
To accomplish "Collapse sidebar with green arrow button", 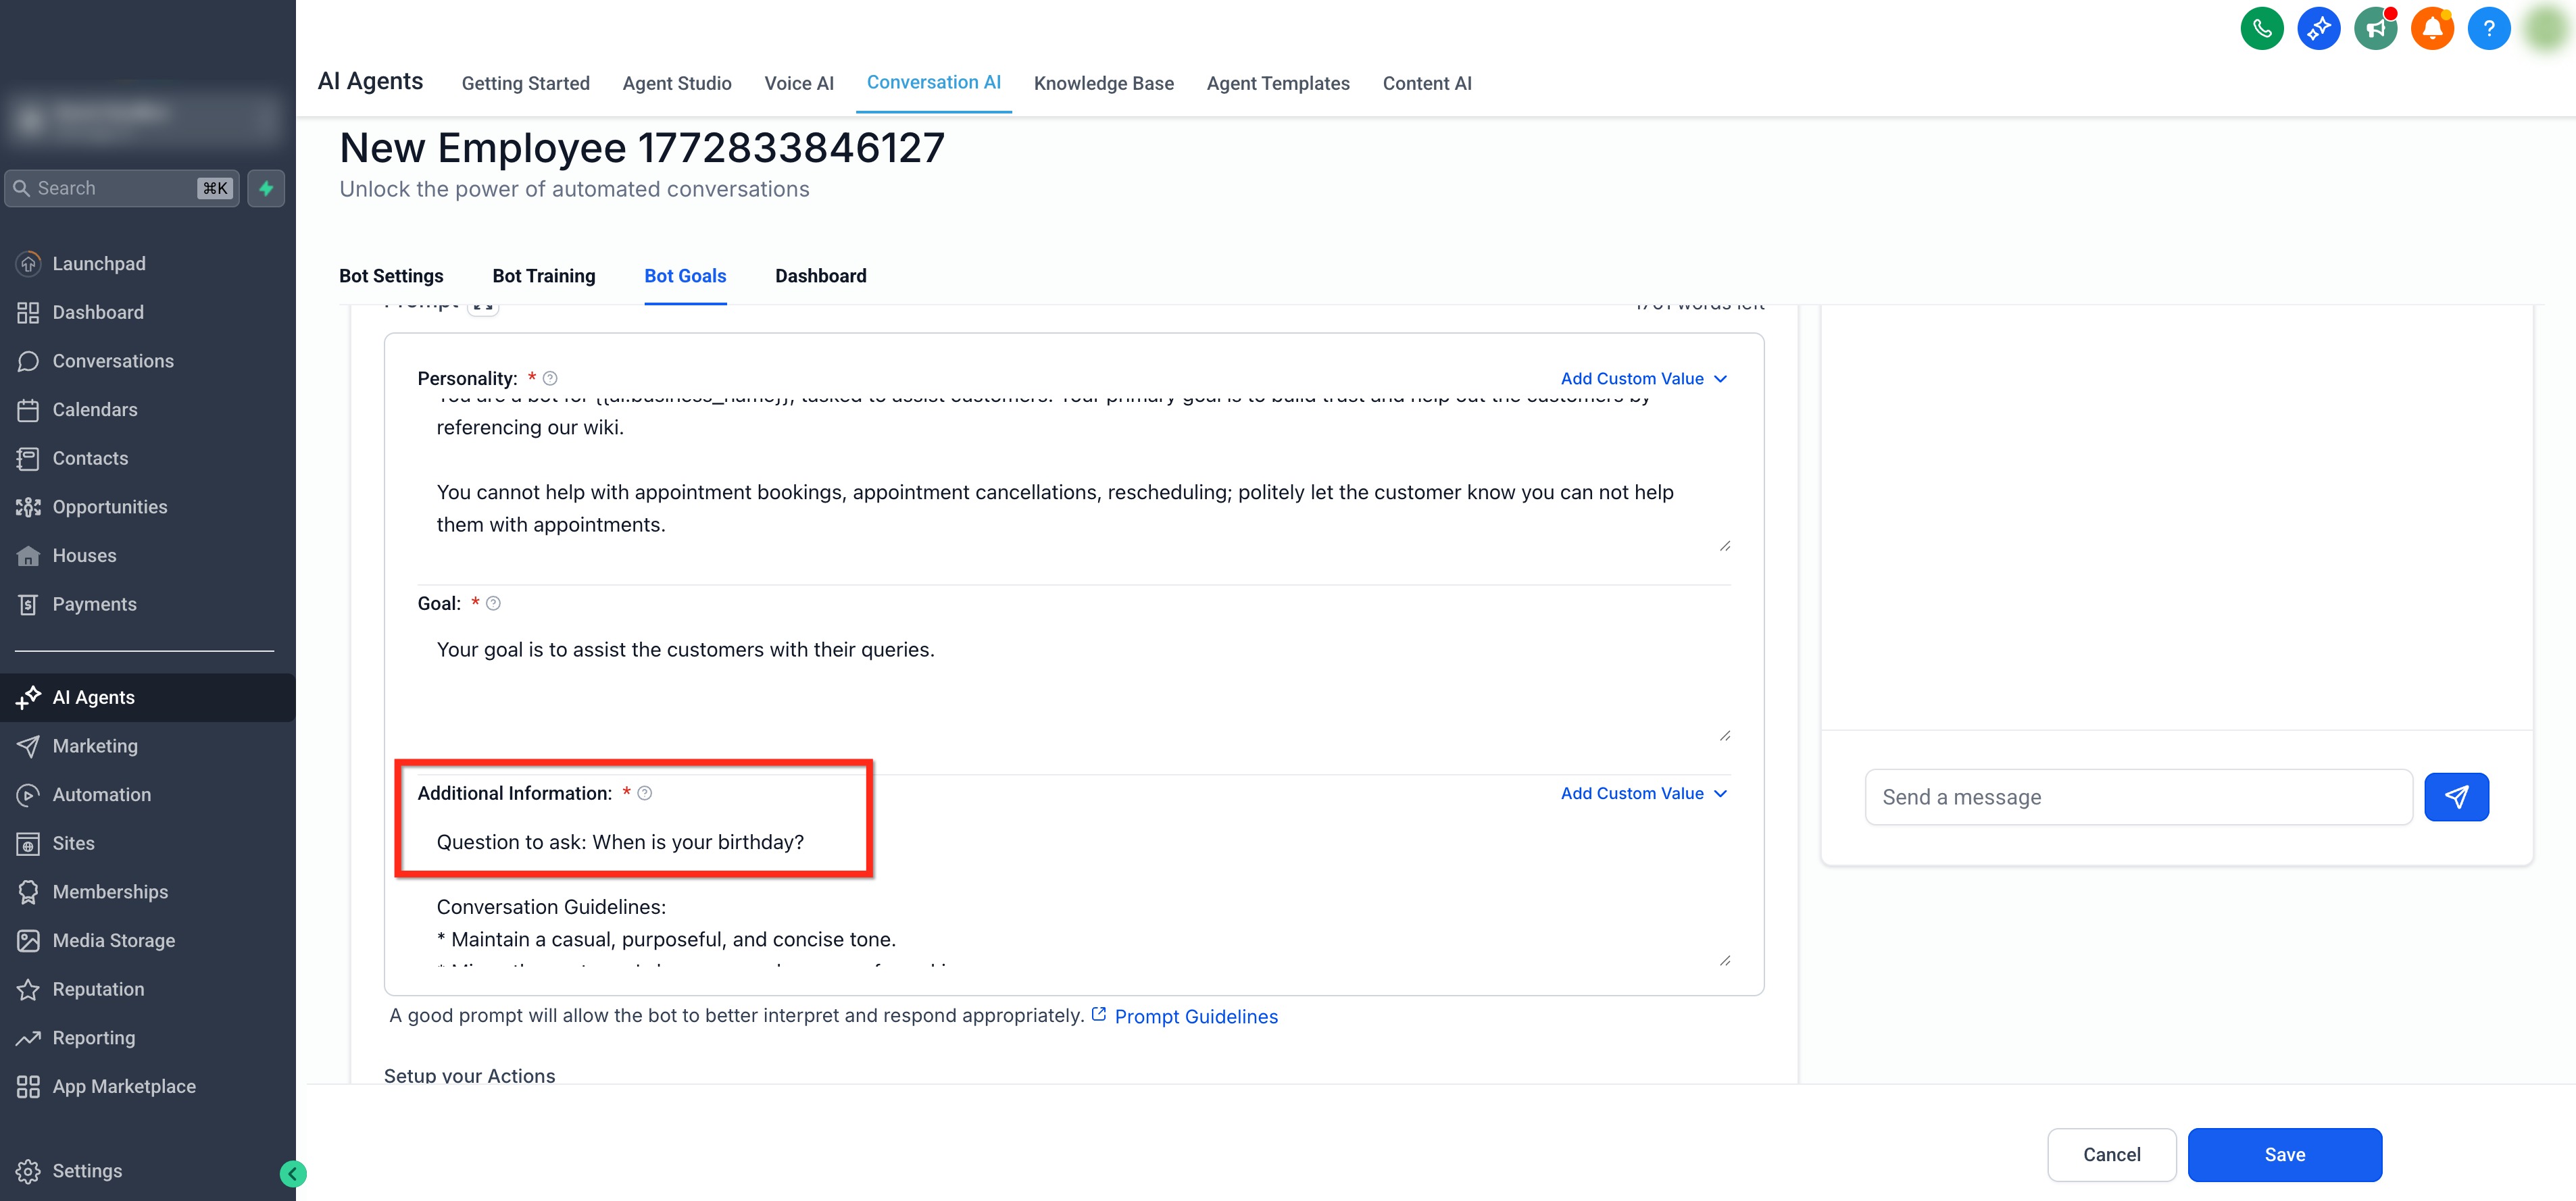I will (293, 1173).
